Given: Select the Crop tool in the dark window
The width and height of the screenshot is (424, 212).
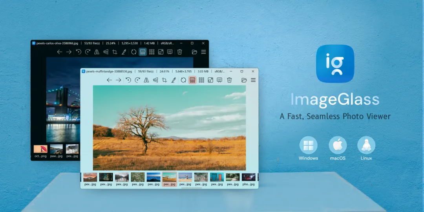Looking at the screenshot, I should tap(115, 52).
